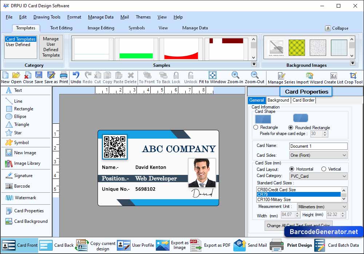Select the red curved sample template

(x=181, y=49)
